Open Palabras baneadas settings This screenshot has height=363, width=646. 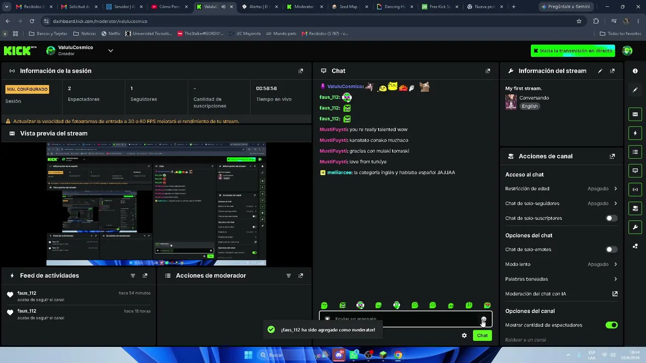561,279
